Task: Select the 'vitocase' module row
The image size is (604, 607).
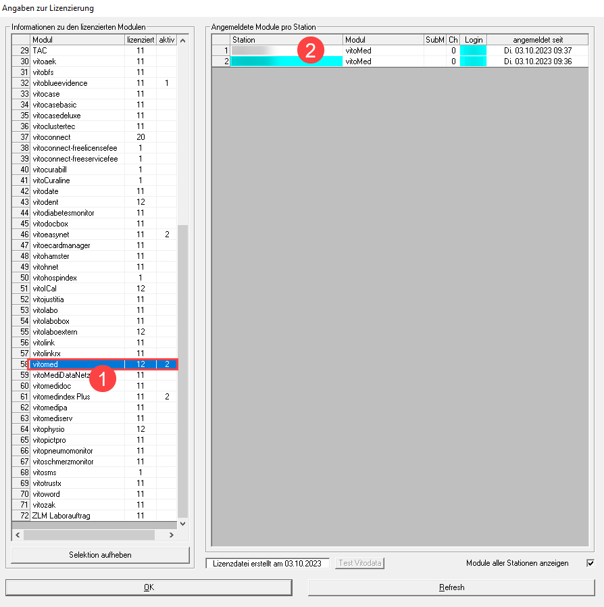Action: [95, 94]
